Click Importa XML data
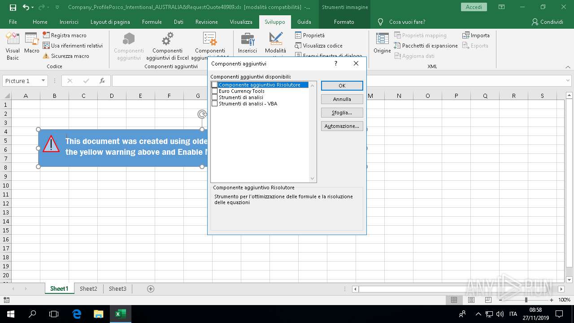The height and width of the screenshot is (323, 574). 476,35
